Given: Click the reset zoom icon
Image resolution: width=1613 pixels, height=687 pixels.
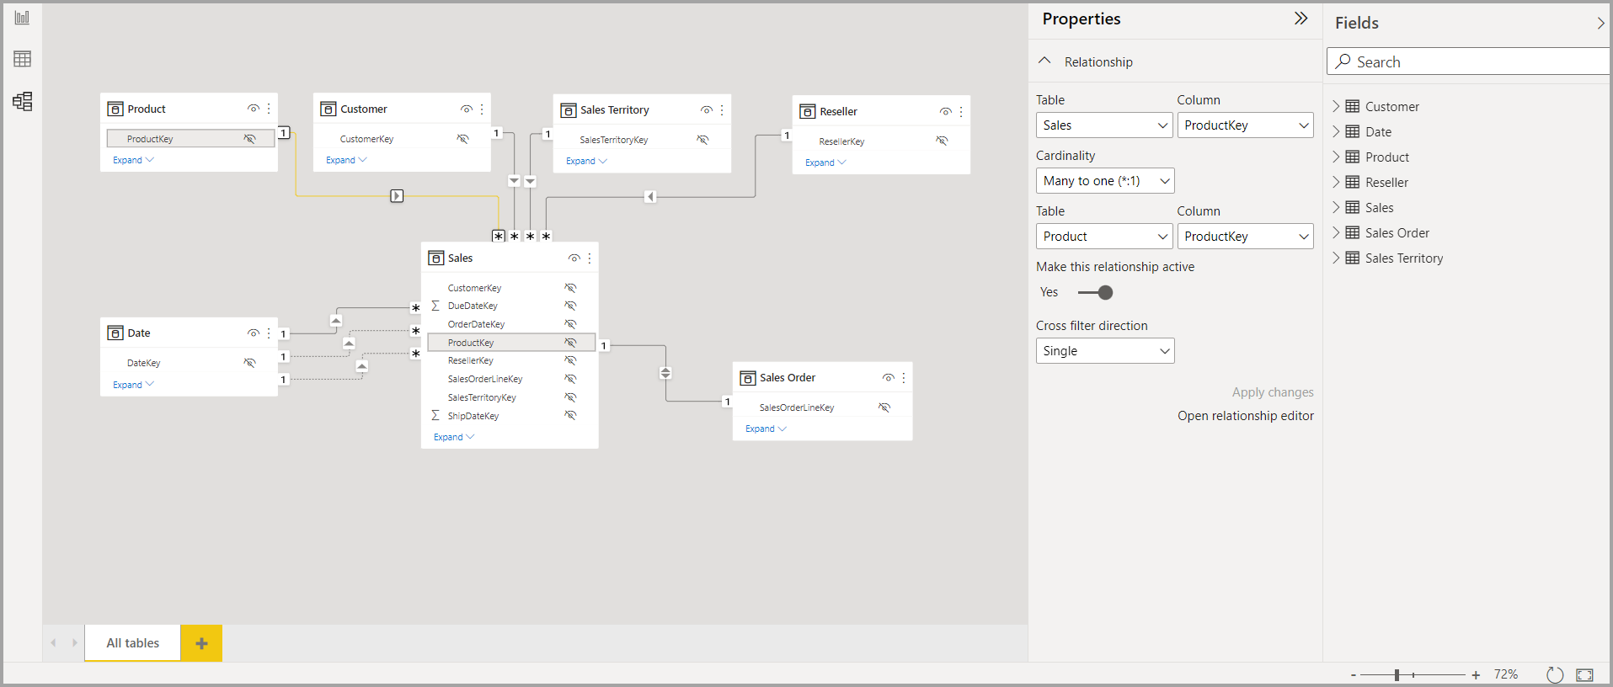Looking at the screenshot, I should click(1555, 674).
